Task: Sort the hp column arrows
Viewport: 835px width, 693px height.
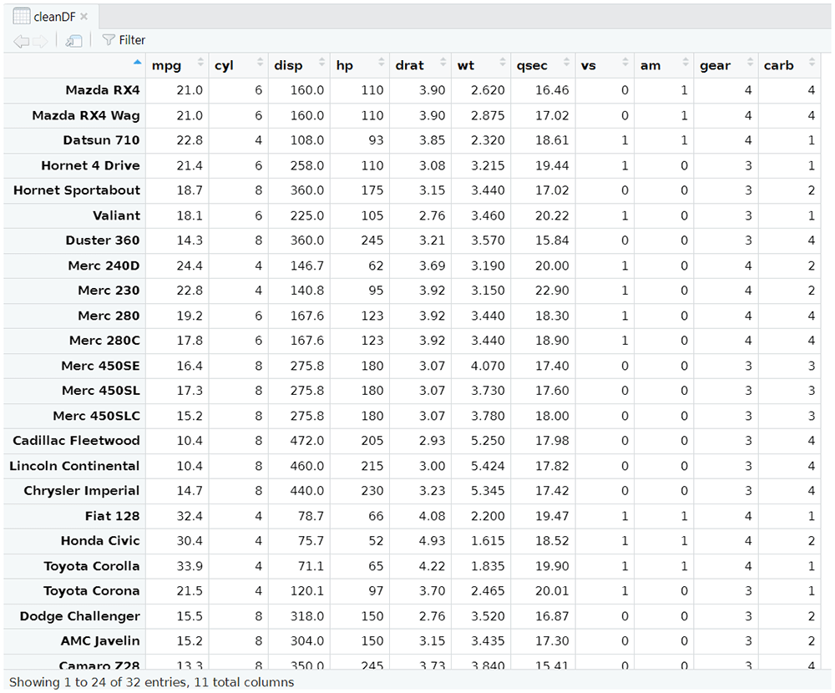Action: (x=382, y=63)
